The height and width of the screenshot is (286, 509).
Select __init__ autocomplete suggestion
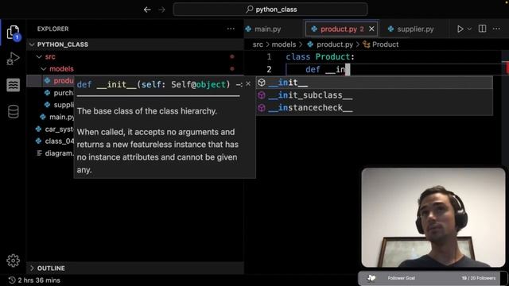(375, 83)
